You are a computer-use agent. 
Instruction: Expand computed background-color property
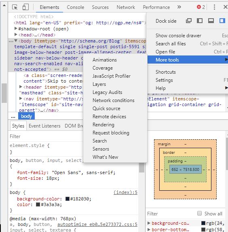tap(149, 223)
